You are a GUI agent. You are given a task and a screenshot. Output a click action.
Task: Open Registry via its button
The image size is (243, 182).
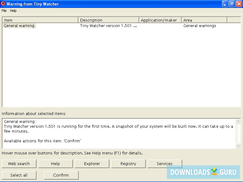click(128, 164)
